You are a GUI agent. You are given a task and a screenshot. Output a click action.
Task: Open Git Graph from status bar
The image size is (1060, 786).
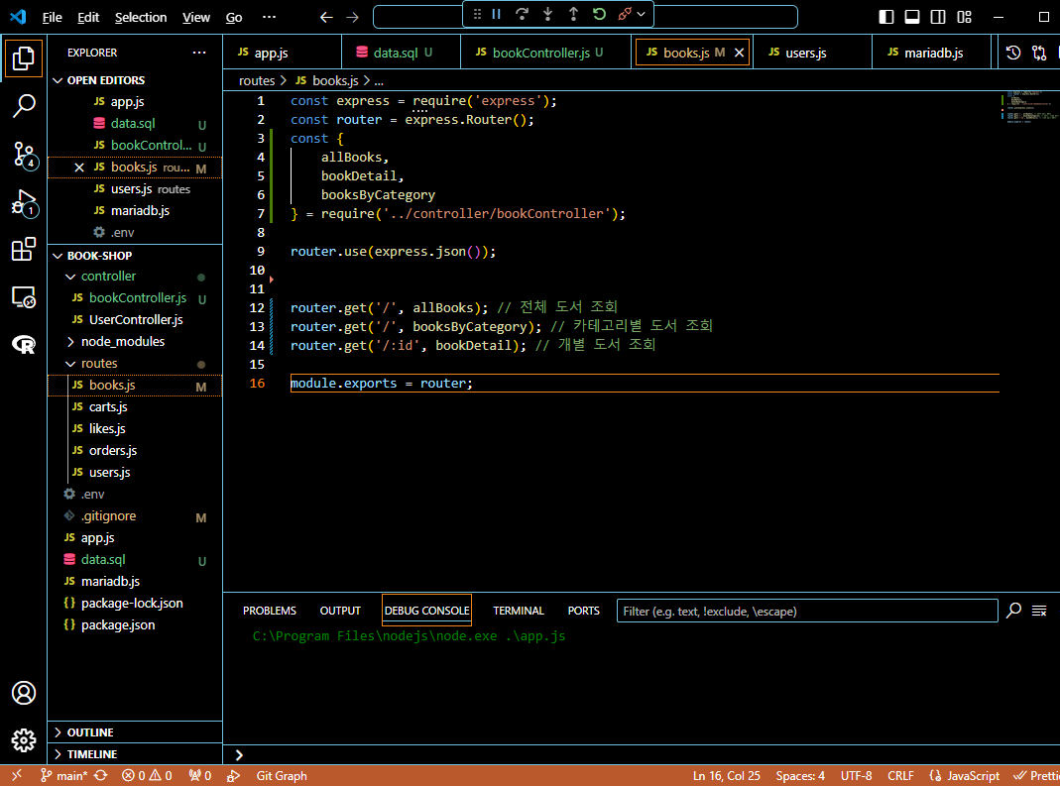[282, 776]
